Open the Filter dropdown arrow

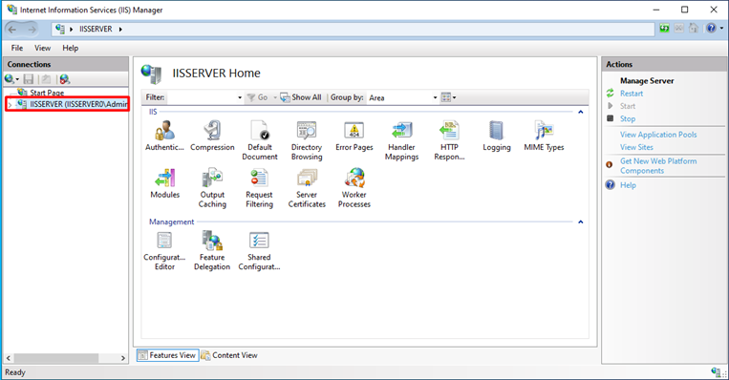pos(240,97)
